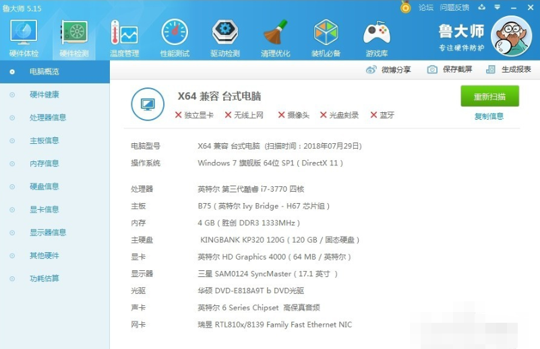Click the i7-3770 processor value
Screen dimensions: 540x349
coord(251,189)
